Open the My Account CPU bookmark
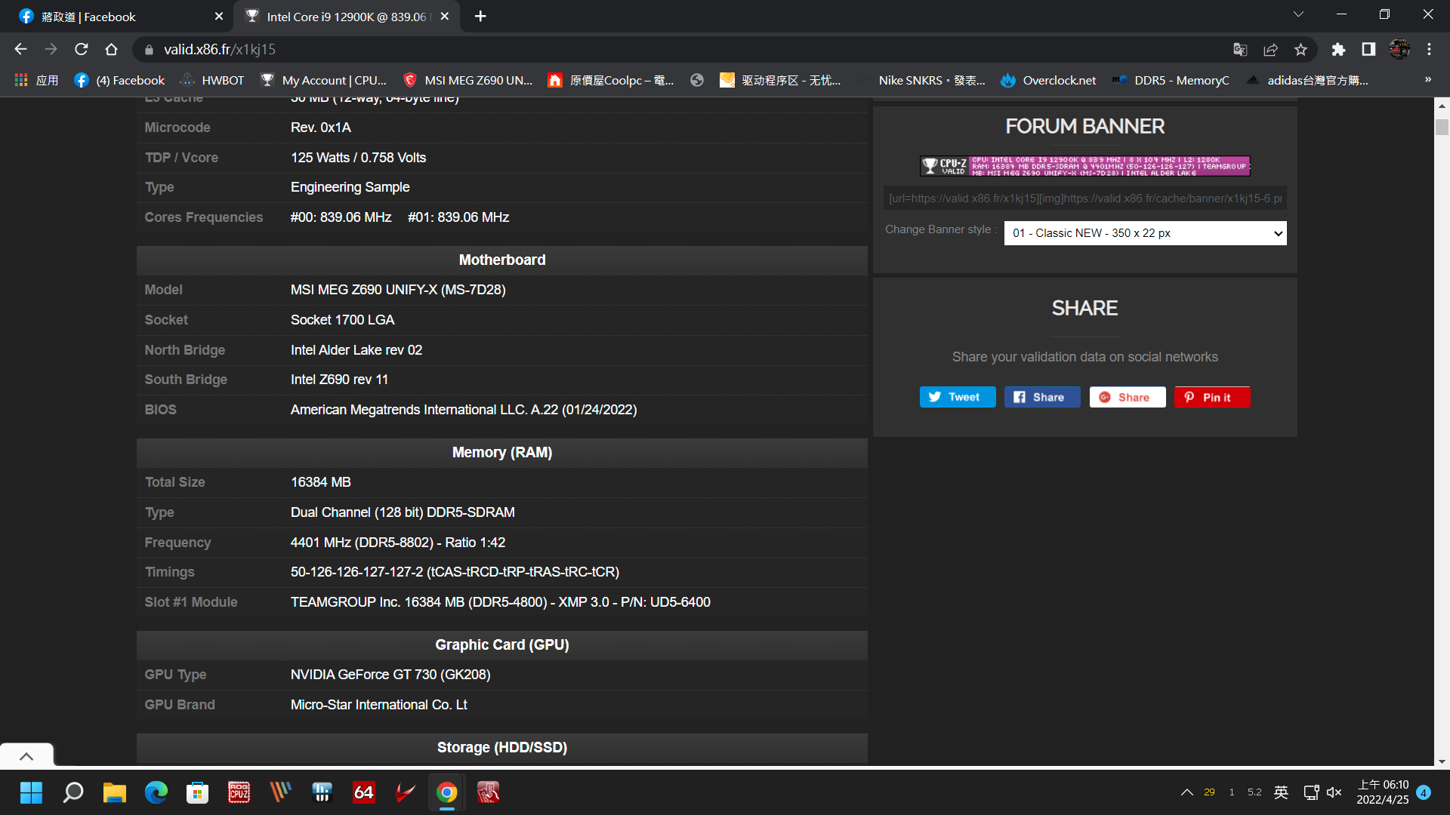 click(x=323, y=80)
